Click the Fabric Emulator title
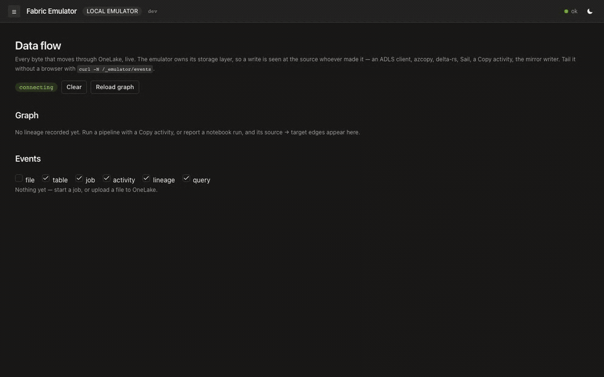Screen dimensions: 604x377 click(52, 11)
